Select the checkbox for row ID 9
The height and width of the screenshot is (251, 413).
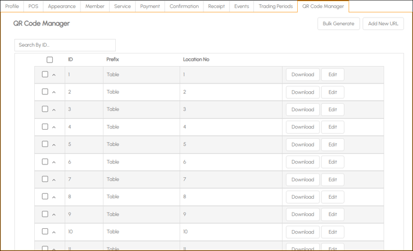click(x=45, y=214)
